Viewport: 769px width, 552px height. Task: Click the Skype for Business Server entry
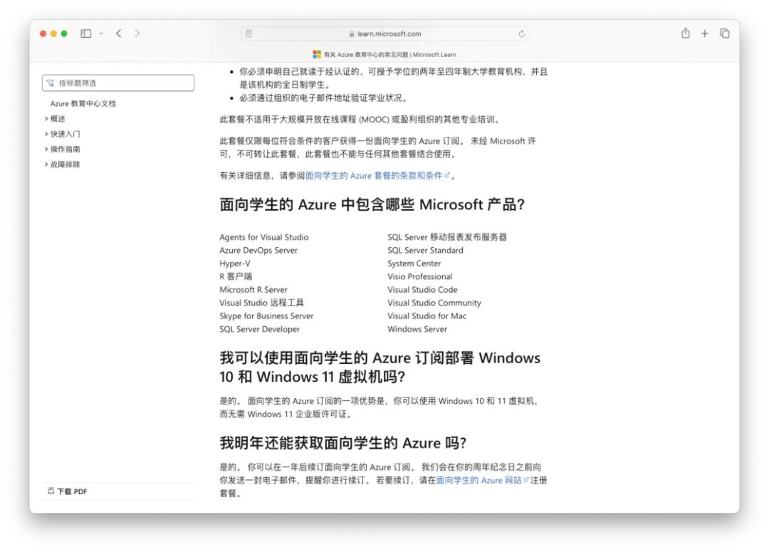[x=266, y=316]
